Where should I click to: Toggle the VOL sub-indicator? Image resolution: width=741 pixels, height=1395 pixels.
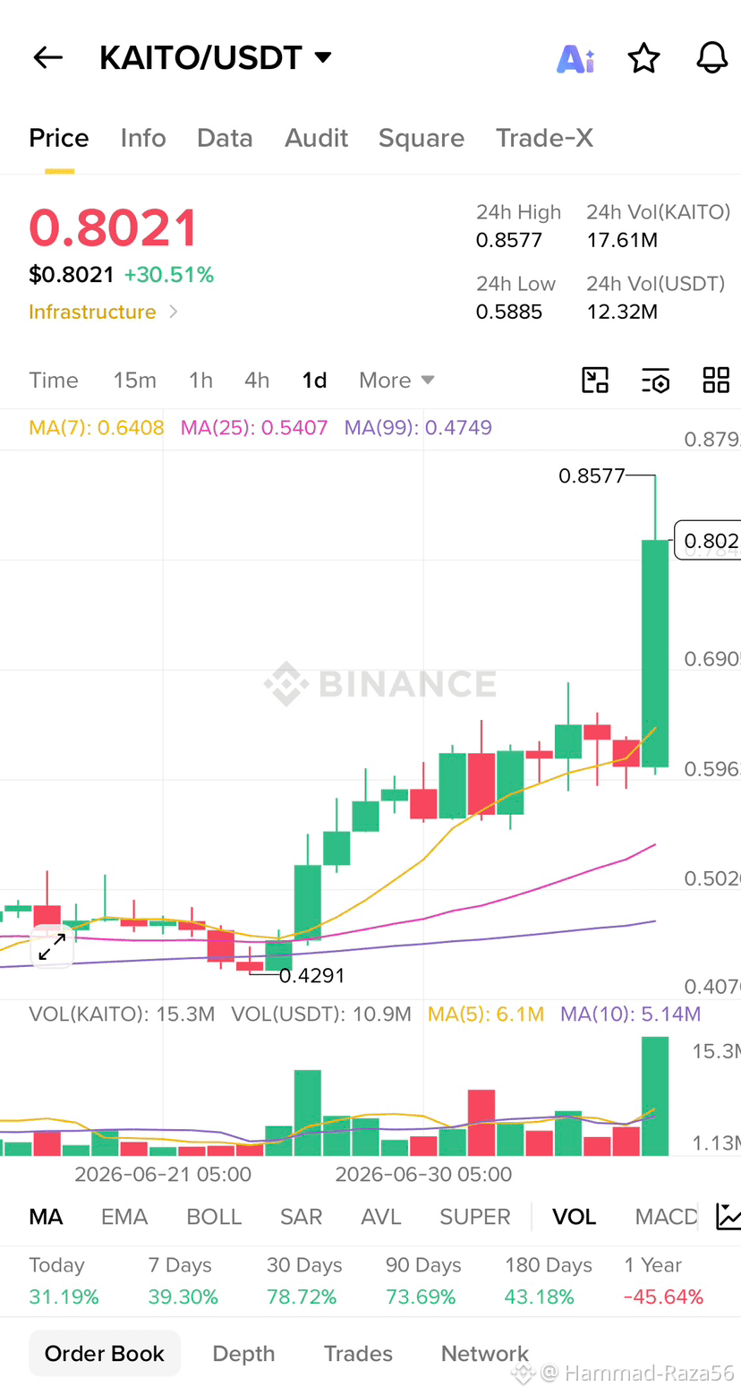(x=574, y=1217)
